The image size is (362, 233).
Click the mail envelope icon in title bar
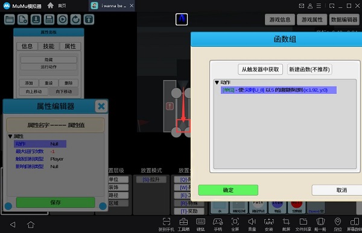[302, 6]
